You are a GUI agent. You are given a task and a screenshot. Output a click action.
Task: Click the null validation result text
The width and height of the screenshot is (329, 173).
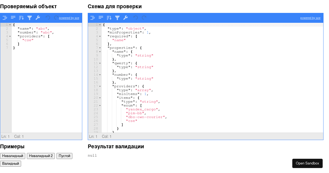92,156
